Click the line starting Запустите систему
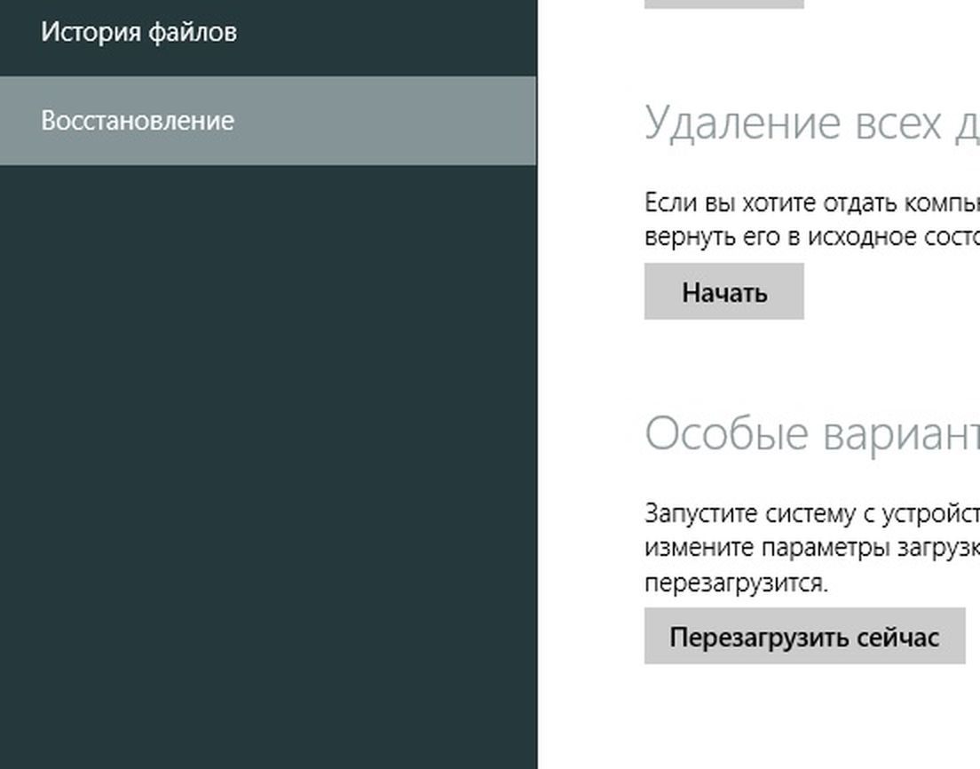The image size is (980, 769). click(811, 513)
